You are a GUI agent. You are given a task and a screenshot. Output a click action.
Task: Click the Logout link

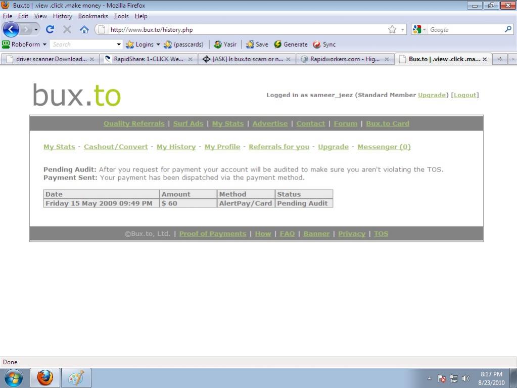tap(465, 95)
